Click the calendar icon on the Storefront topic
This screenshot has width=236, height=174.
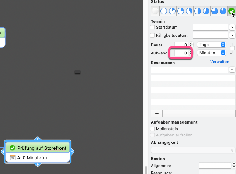13,157
